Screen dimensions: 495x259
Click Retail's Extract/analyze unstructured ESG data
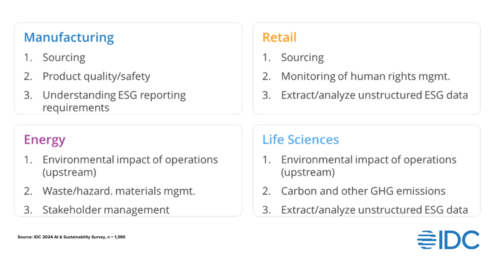[375, 95]
